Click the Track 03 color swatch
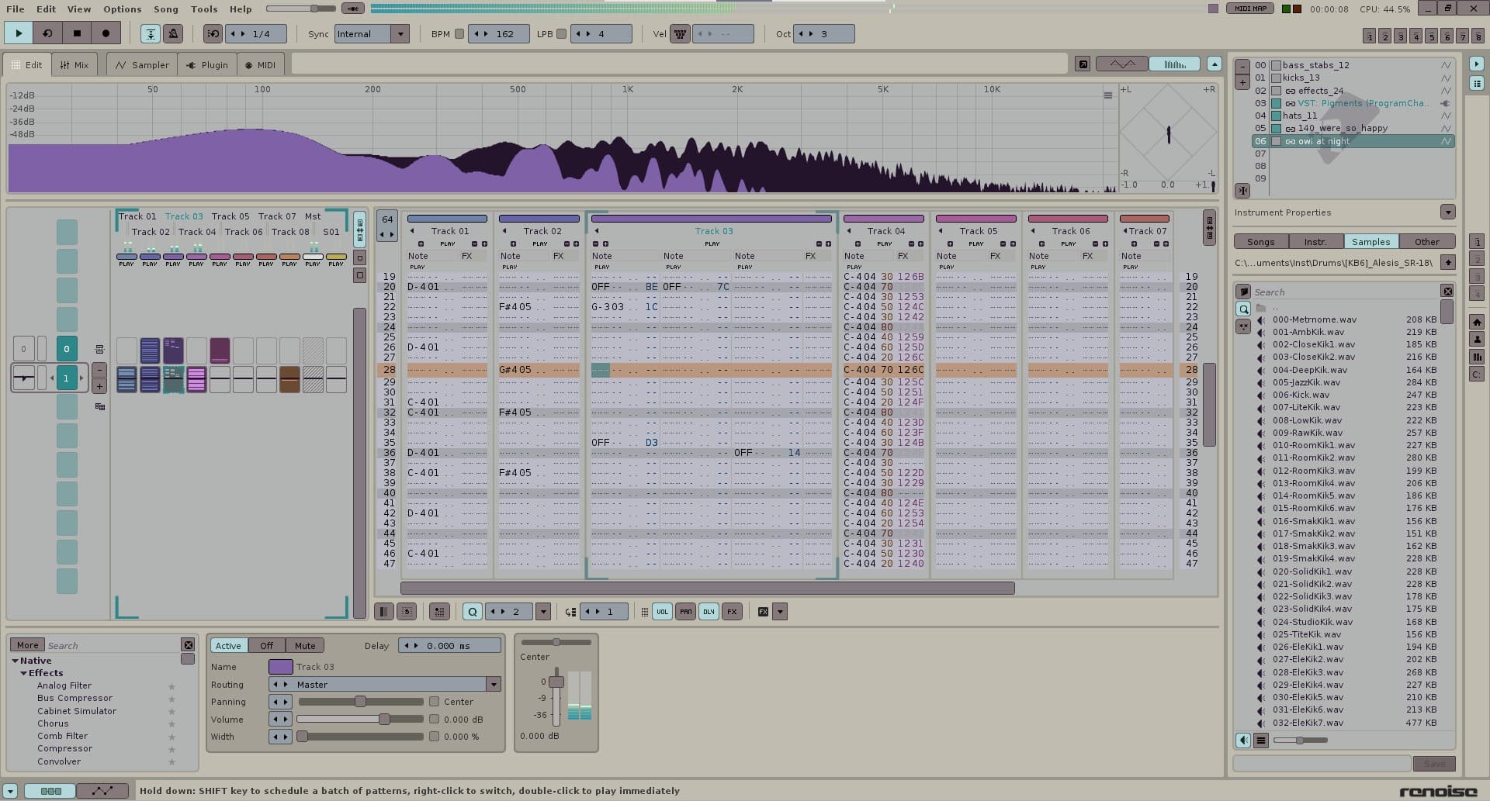The image size is (1490, 801). click(280, 667)
